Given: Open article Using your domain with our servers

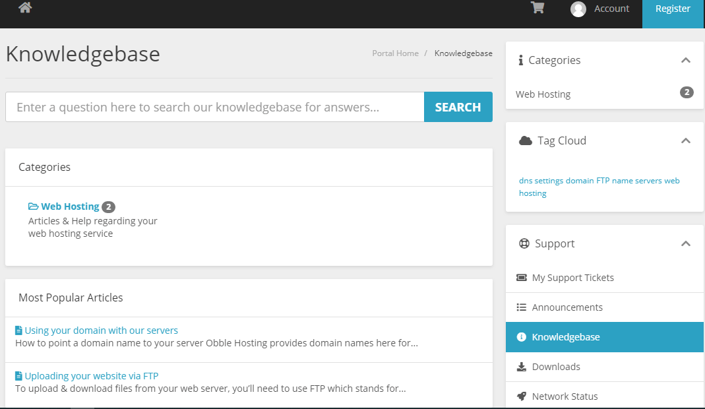Looking at the screenshot, I should pyautogui.click(x=101, y=330).
